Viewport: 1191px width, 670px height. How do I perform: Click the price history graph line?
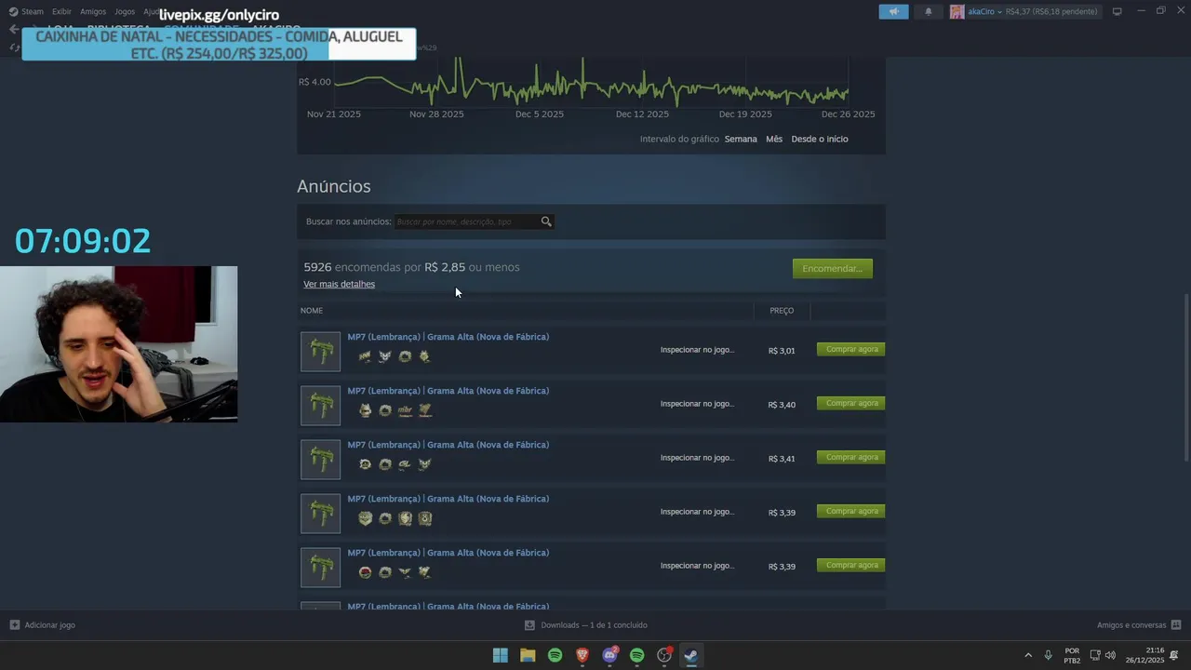(591, 90)
